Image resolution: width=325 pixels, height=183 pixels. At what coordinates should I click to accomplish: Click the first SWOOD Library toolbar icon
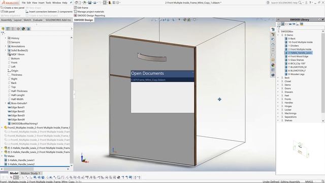pyautogui.click(x=279, y=24)
